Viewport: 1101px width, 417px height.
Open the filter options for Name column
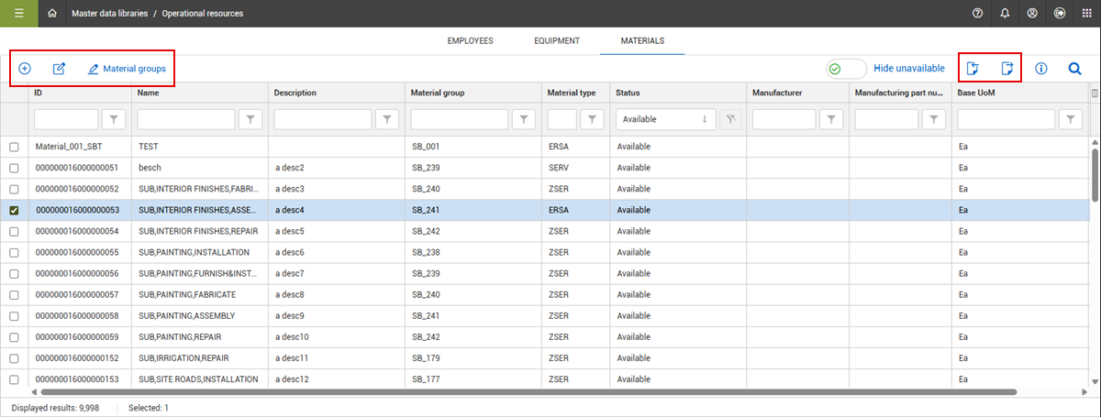[x=250, y=119]
